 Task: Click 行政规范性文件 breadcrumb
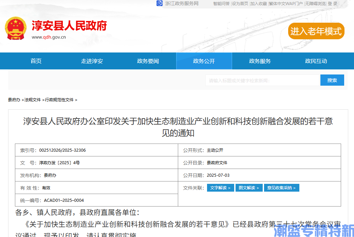pos(59,100)
